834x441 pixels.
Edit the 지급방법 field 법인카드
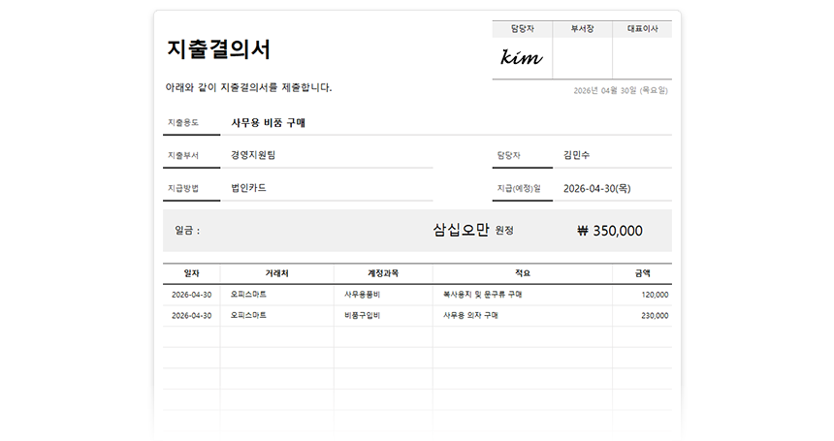pyautogui.click(x=327, y=188)
